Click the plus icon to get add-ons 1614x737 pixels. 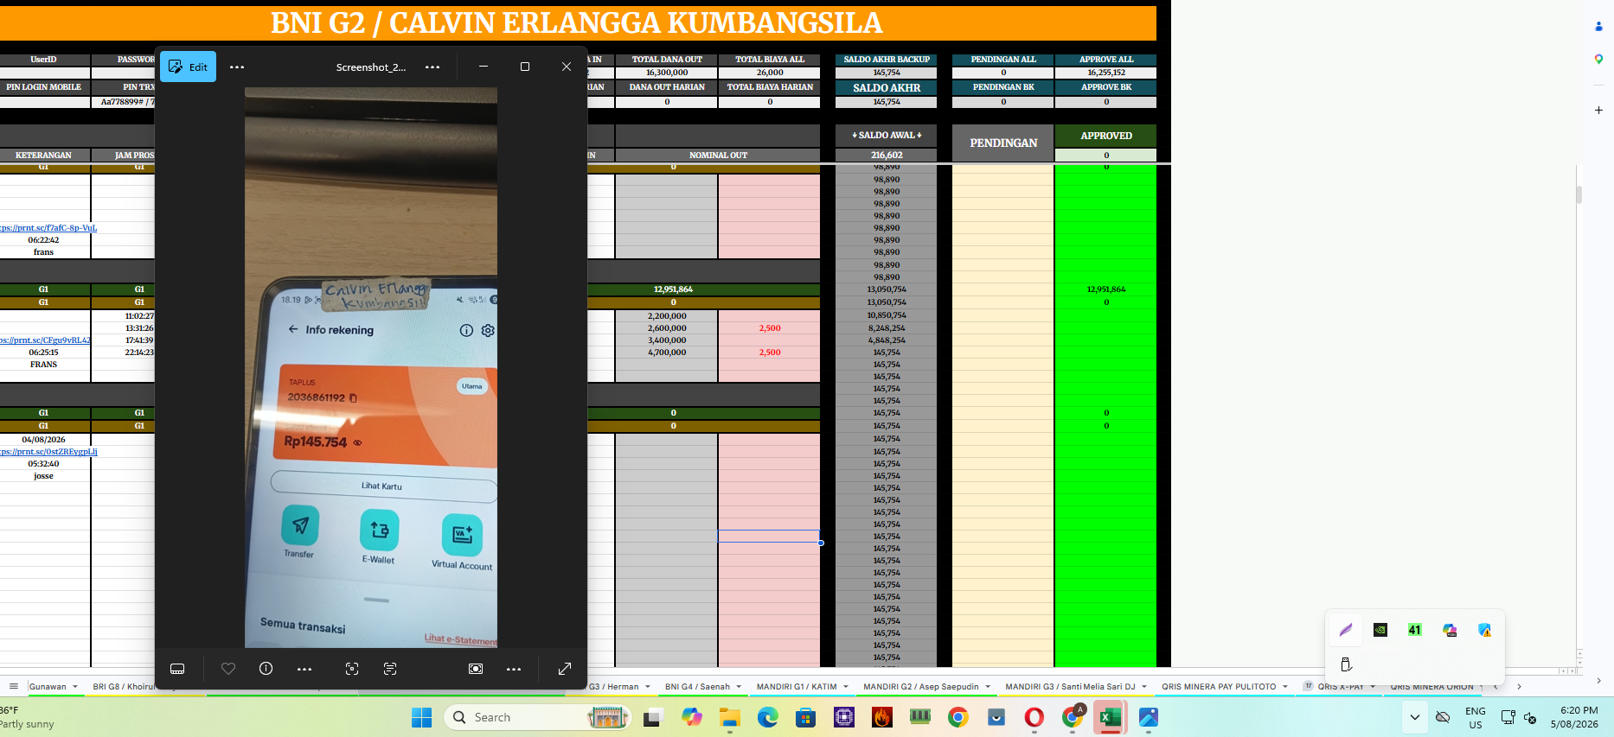pyautogui.click(x=1598, y=110)
